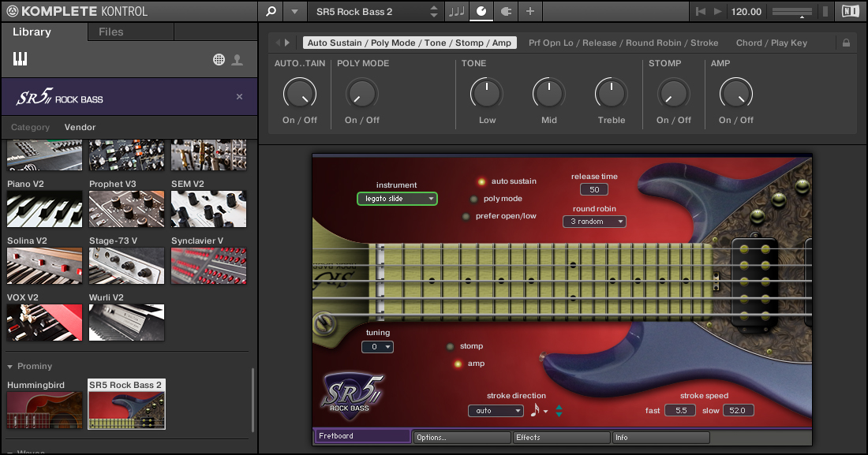Image resolution: width=868 pixels, height=455 pixels.
Task: Click the parameter lock icon
Action: tap(846, 43)
